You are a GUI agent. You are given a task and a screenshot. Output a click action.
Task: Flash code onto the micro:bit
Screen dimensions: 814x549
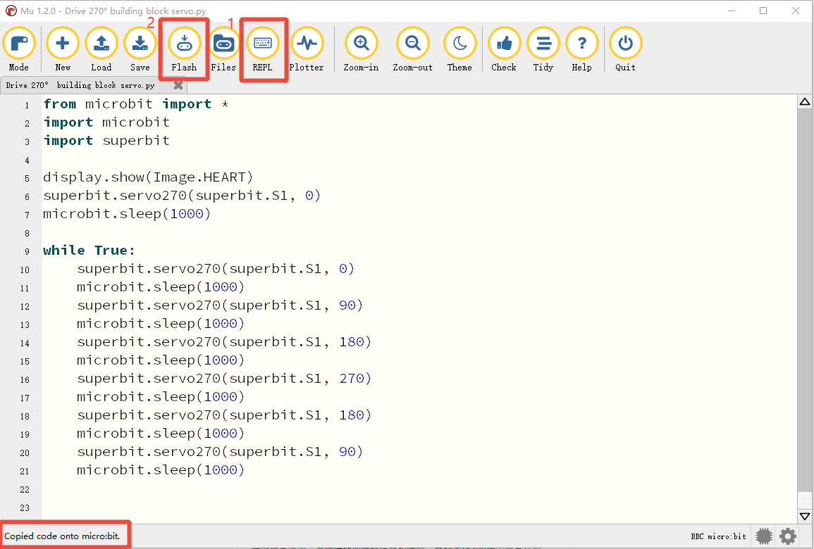point(184,49)
